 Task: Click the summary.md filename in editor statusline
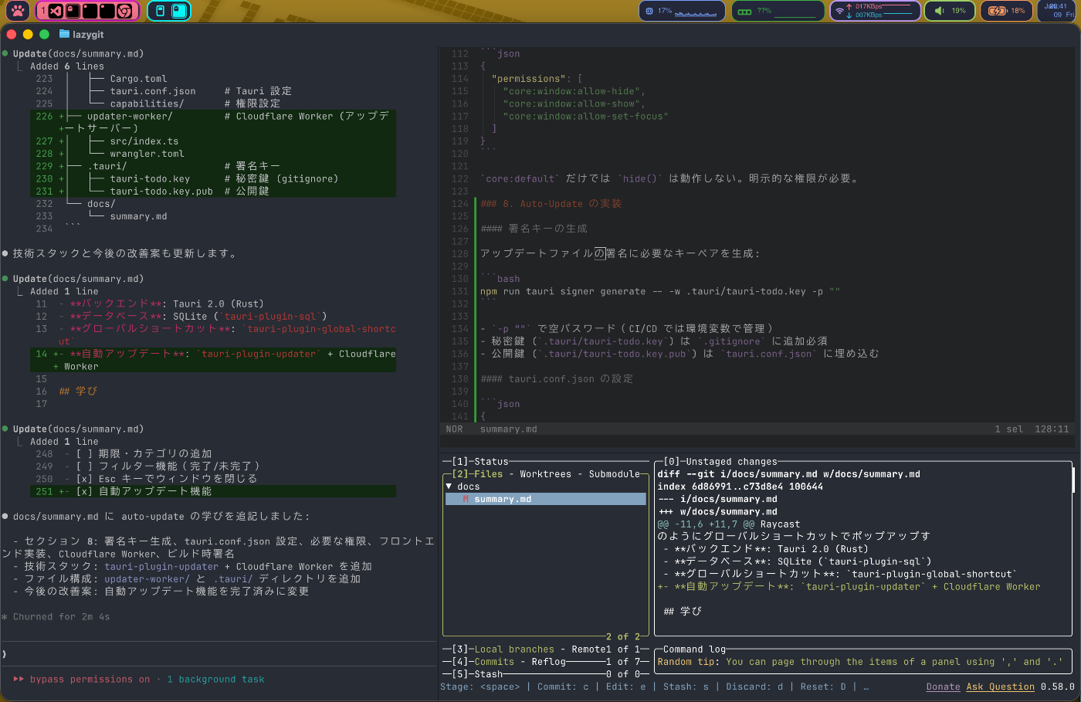coord(508,429)
